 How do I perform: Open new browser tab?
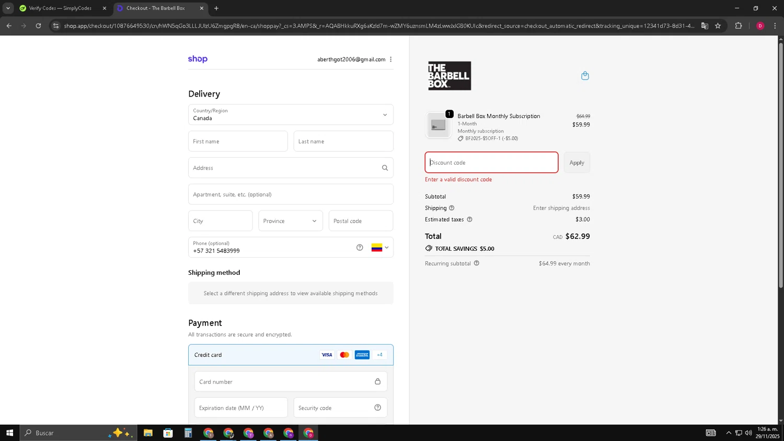tap(216, 8)
